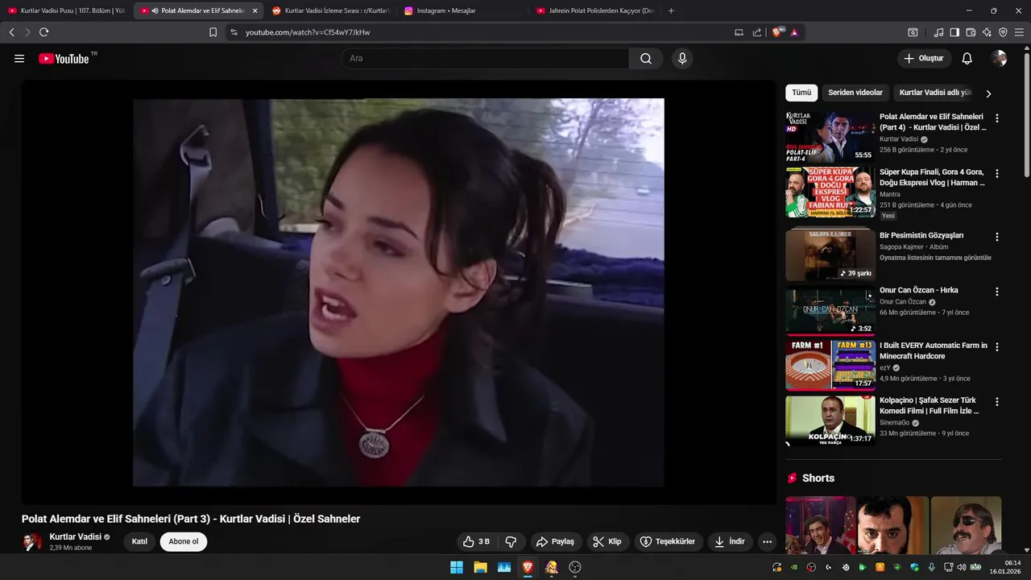Open Brave playlist music note icon

pyautogui.click(x=938, y=32)
